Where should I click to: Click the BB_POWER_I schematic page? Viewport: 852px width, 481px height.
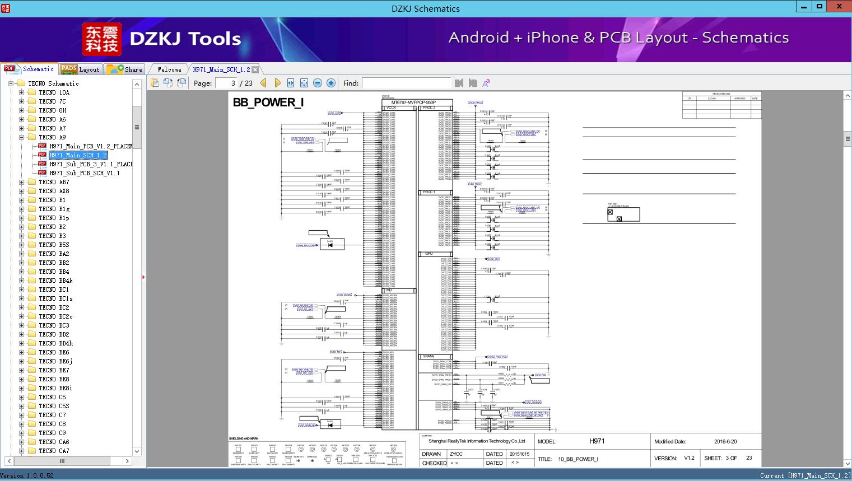click(495, 279)
